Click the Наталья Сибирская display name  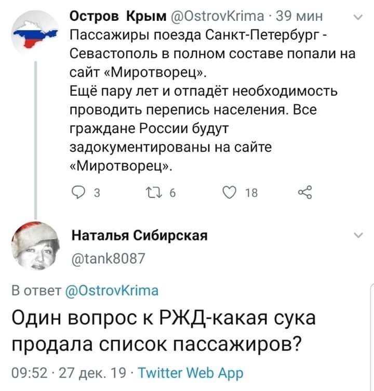(140, 235)
